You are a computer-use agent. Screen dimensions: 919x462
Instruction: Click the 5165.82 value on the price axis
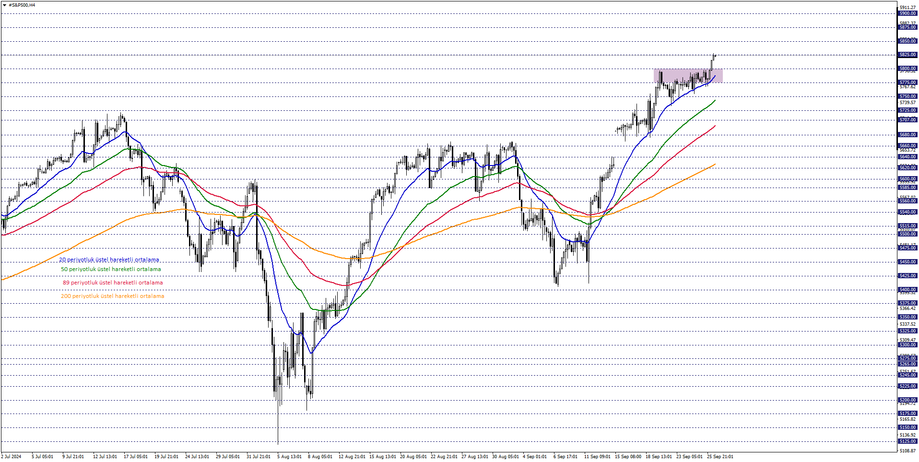[x=907, y=419]
